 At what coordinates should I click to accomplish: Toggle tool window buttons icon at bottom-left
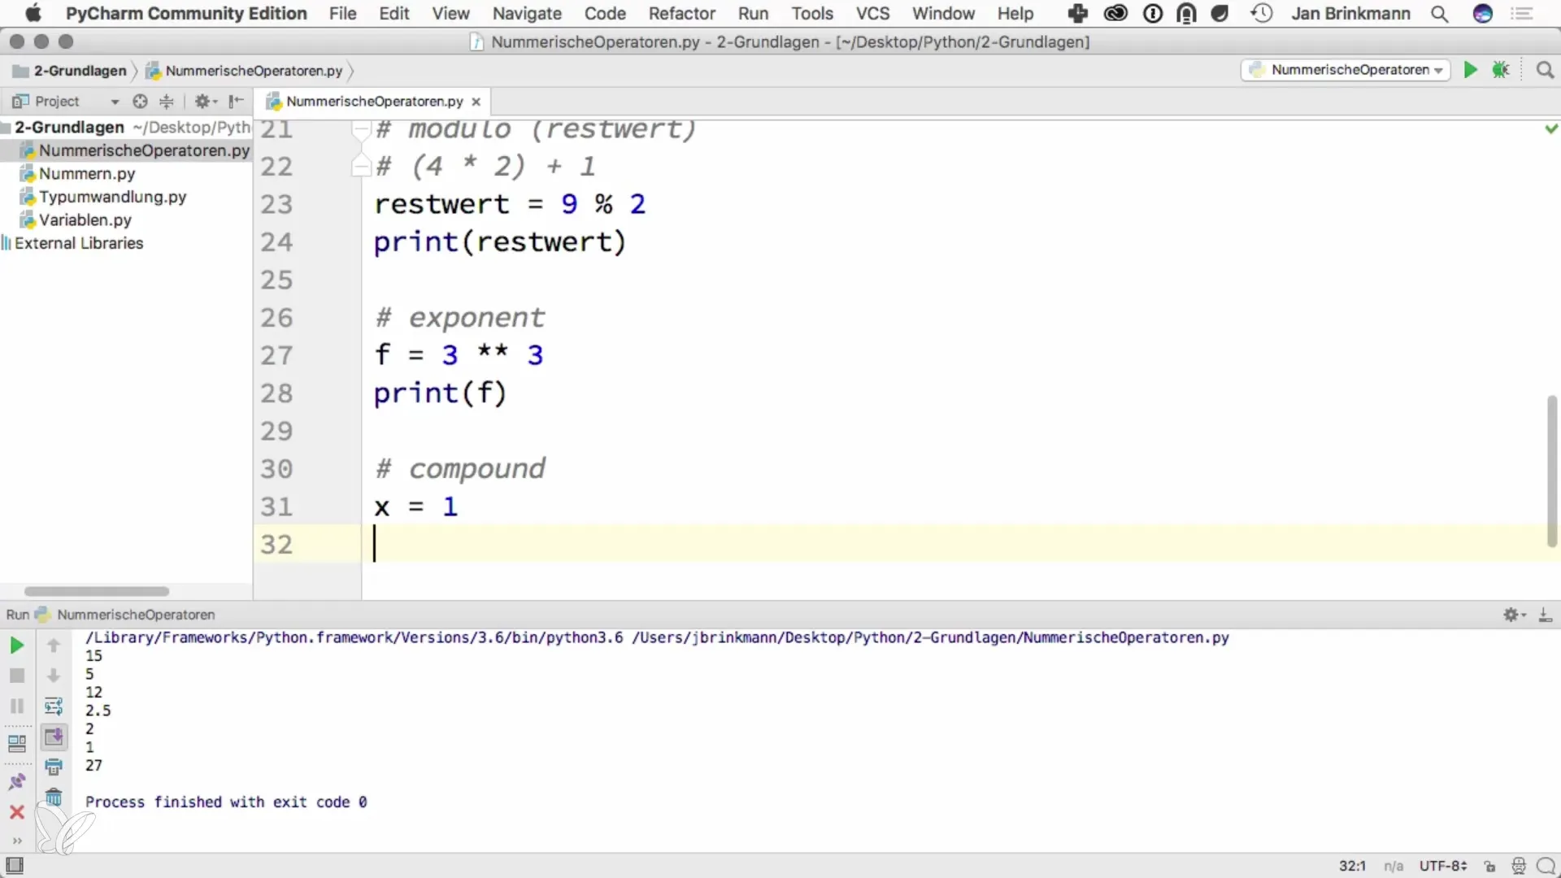pos(15,866)
